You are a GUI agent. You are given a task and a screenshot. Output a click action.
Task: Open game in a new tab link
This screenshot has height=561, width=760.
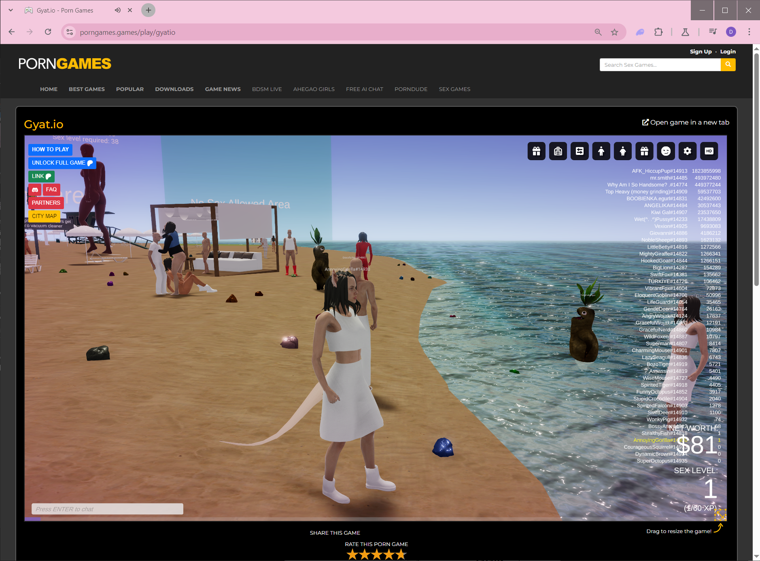[686, 122]
